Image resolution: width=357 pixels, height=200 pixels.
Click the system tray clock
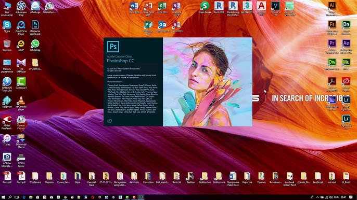[344, 197]
